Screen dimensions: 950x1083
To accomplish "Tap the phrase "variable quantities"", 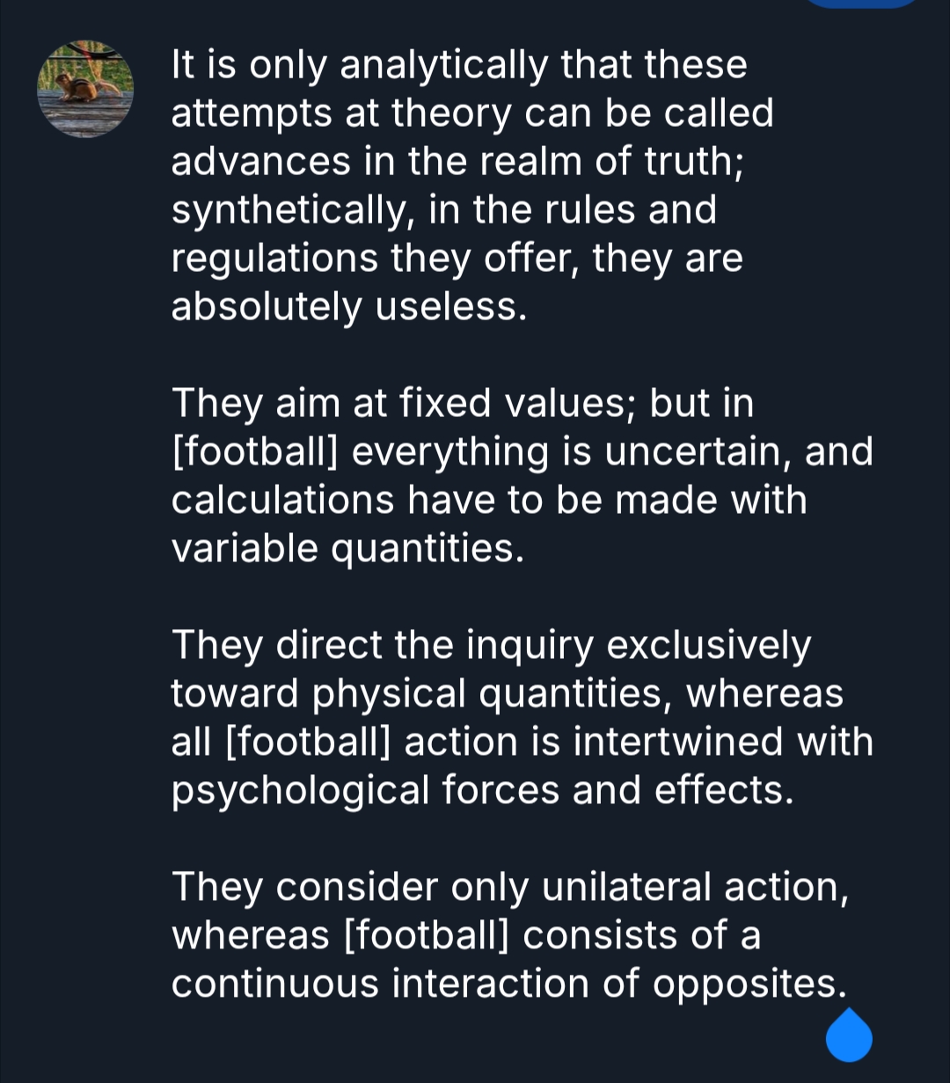I will click(347, 549).
